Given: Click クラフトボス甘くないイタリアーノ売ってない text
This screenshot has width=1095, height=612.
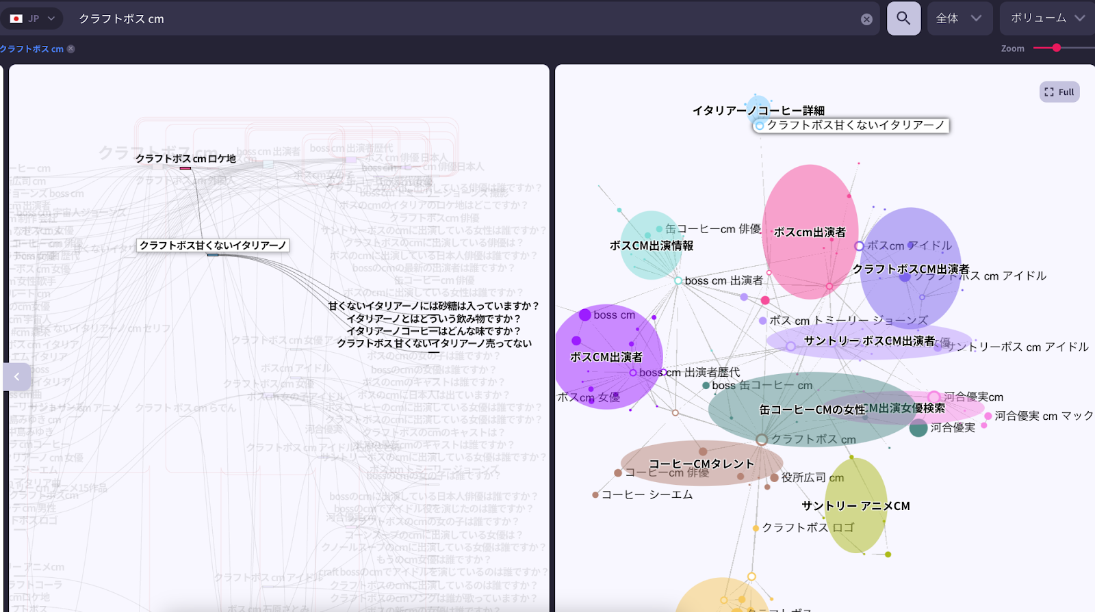Looking at the screenshot, I should (434, 343).
